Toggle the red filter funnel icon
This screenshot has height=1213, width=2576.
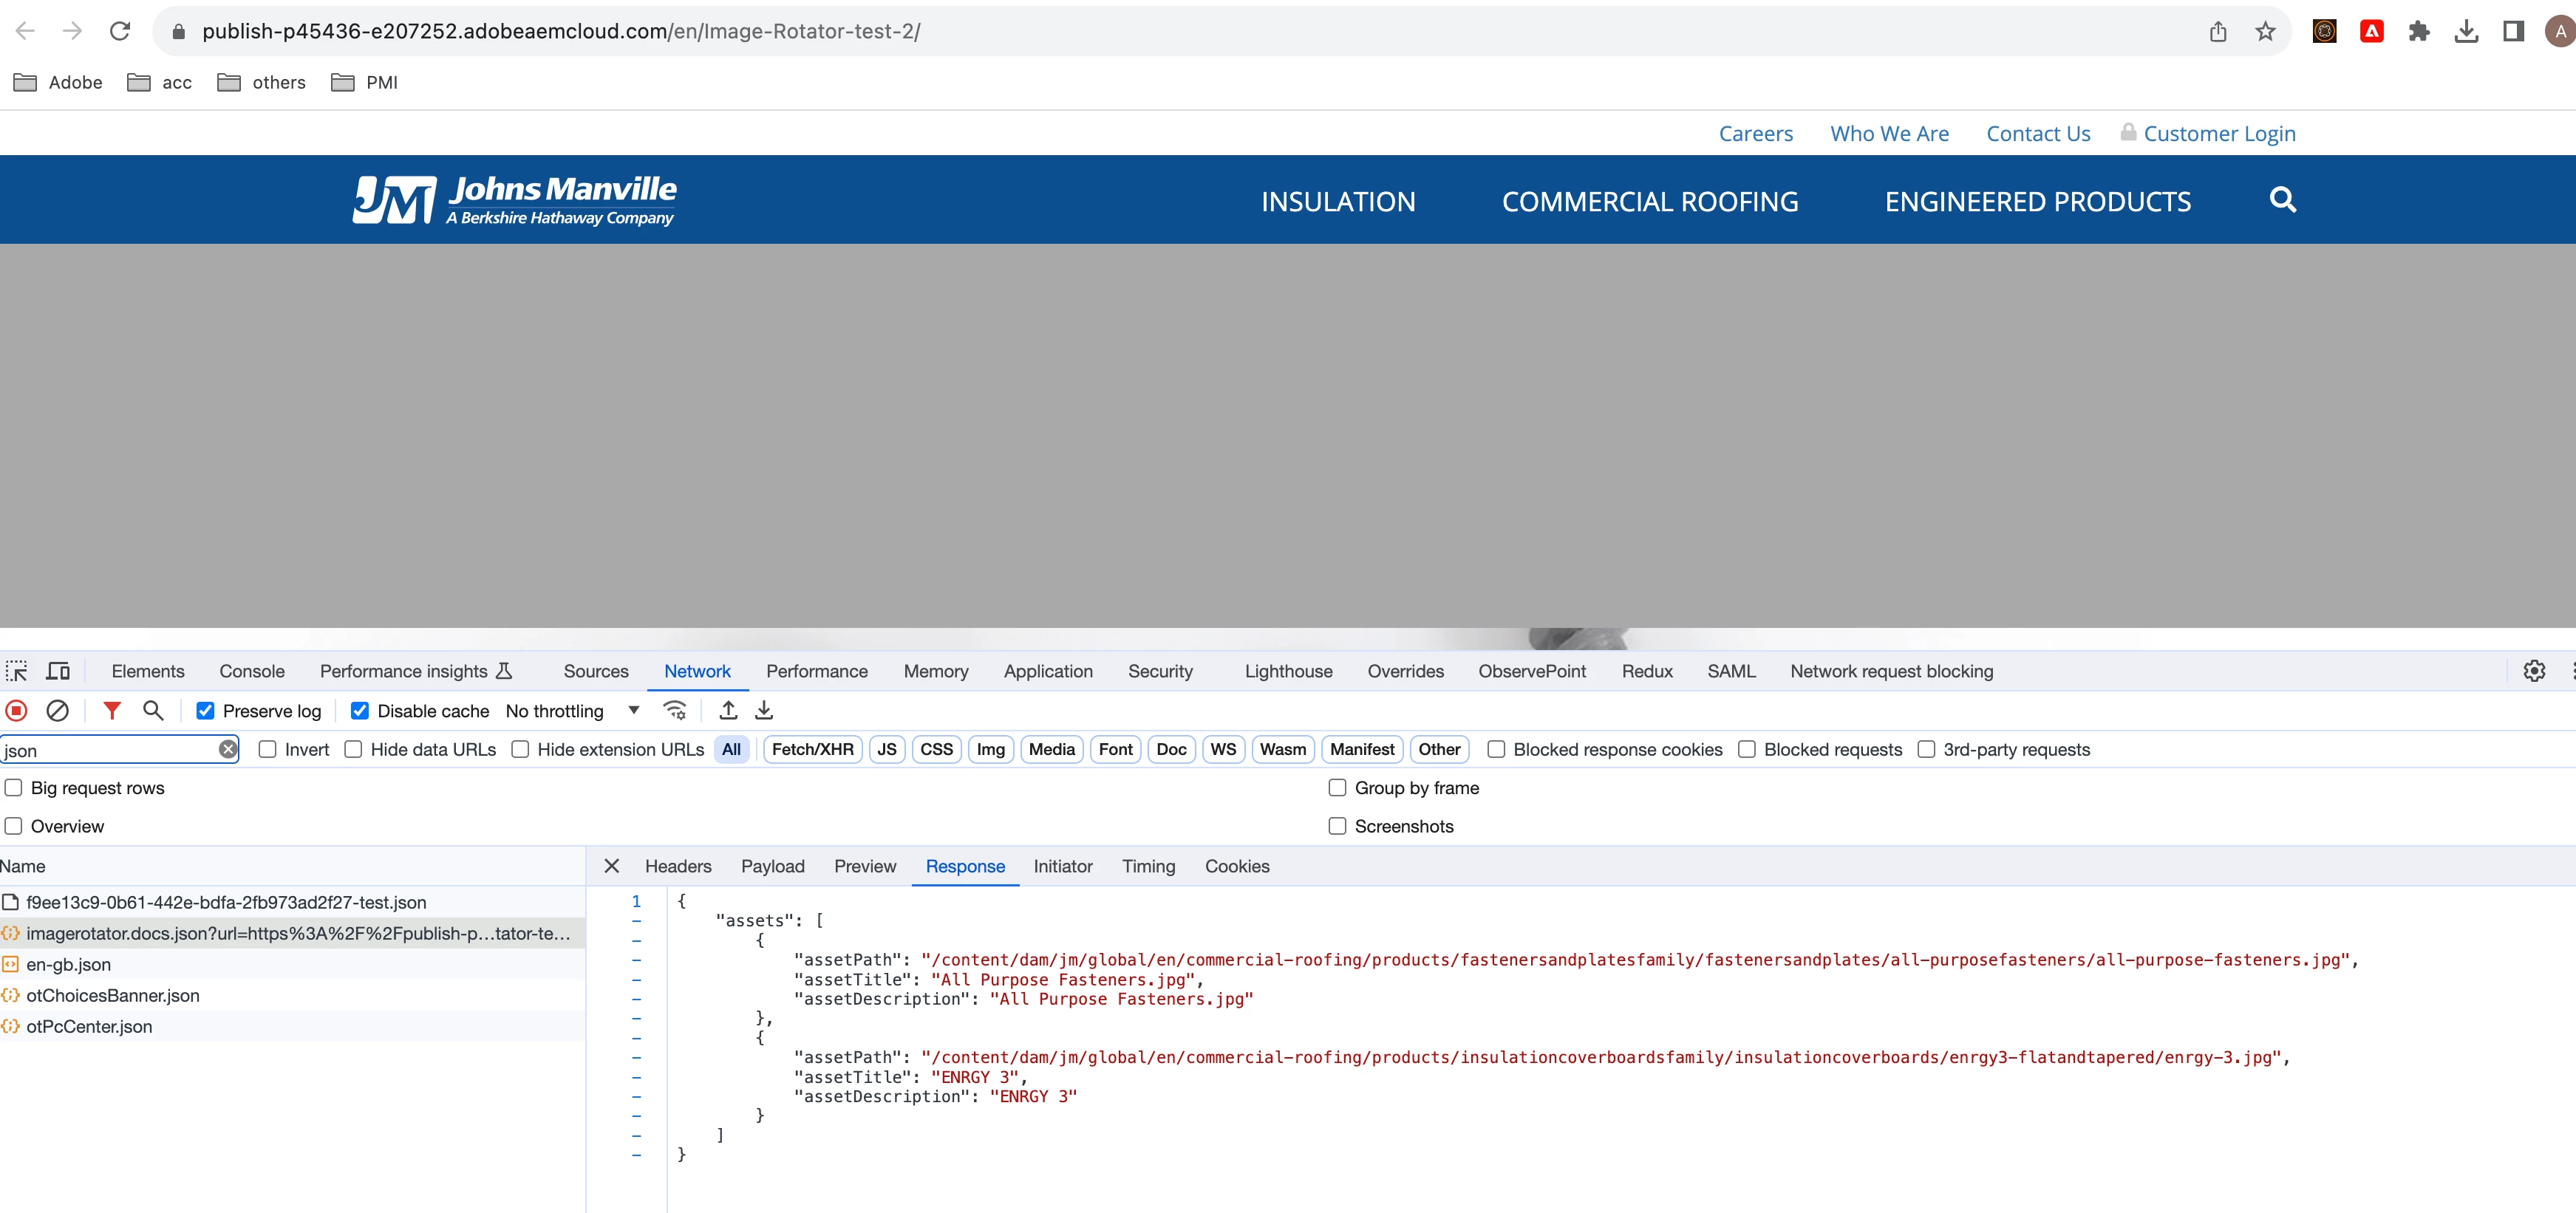[112, 711]
